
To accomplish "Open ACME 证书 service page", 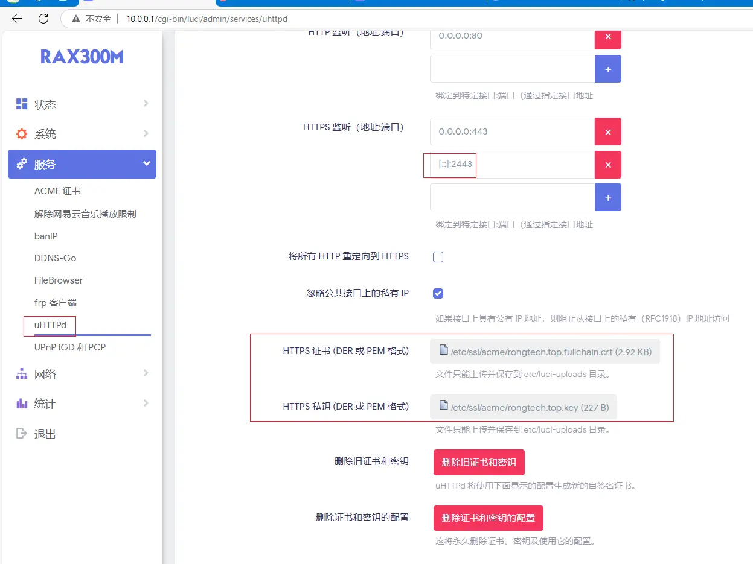I will click(57, 191).
